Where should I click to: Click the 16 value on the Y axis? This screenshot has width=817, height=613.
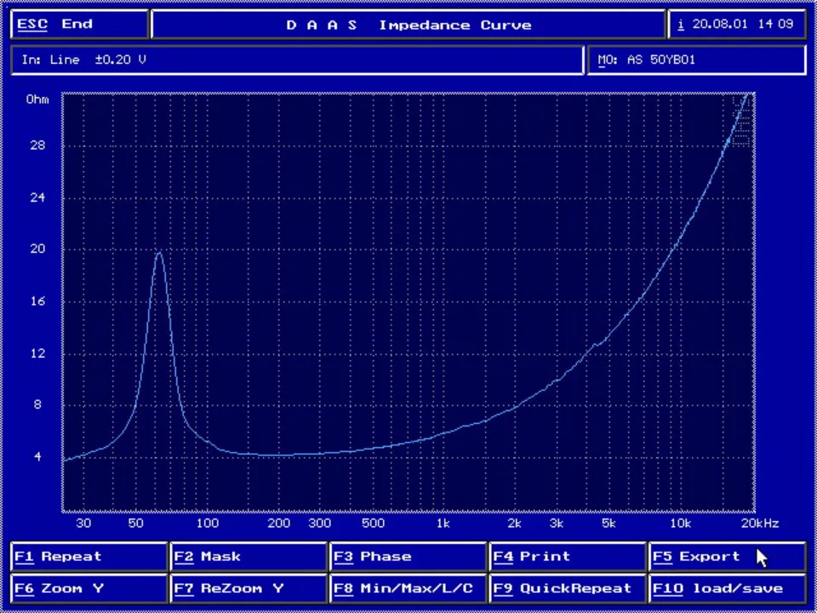point(37,301)
